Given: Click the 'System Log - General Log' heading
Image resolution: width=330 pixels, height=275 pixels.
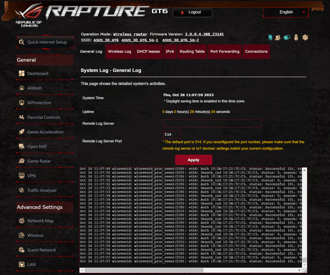Looking at the screenshot, I should pos(111,70).
